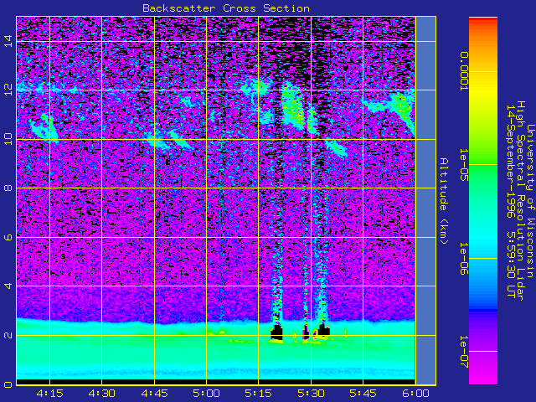Click the 6:00 time axis label
This screenshot has height=402, width=536.
415,394
